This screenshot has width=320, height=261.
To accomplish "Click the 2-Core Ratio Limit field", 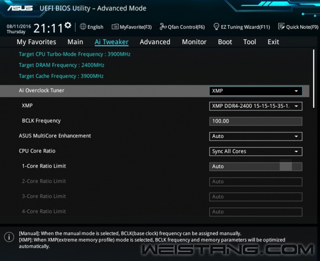I will pos(256,182).
